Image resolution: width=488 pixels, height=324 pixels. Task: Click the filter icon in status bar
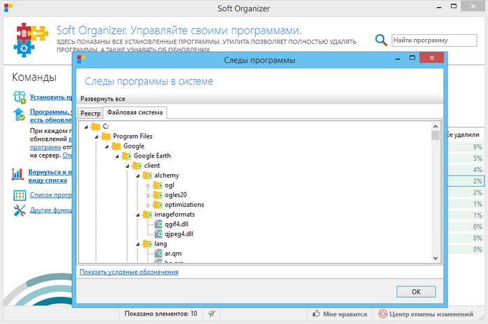coord(212,314)
